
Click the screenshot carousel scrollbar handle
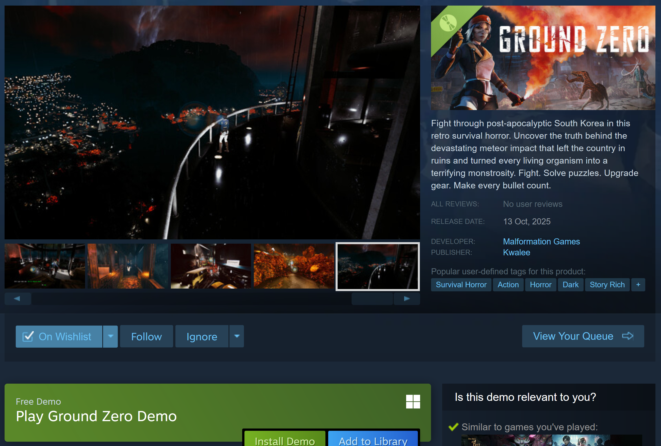pos(372,299)
